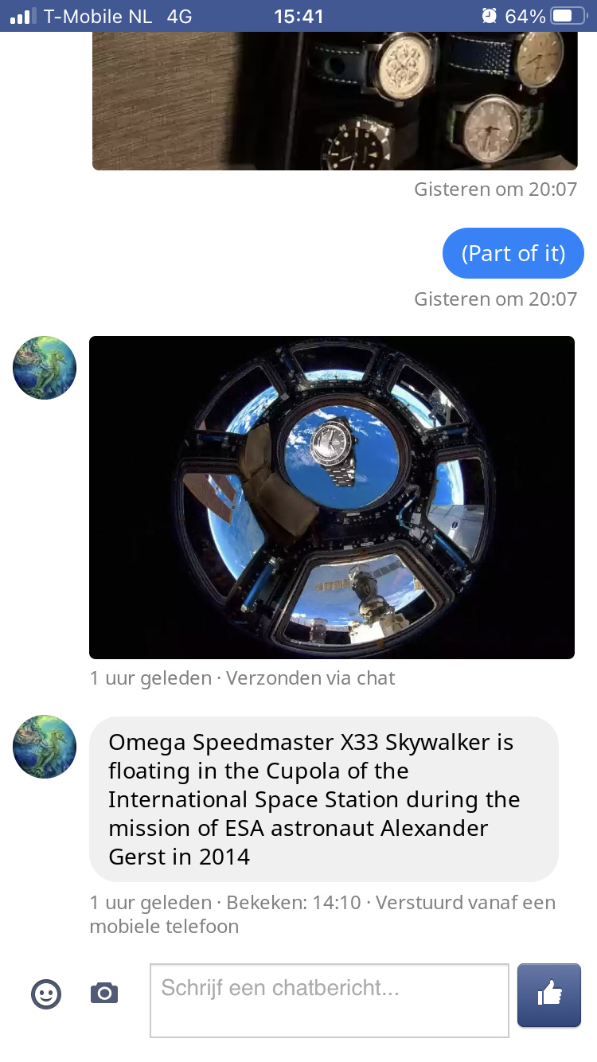Tap the 15:41 clock in status bar
This screenshot has width=597, height=1062.
coord(298,16)
